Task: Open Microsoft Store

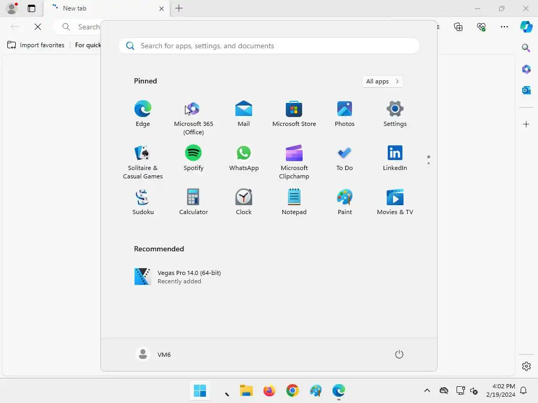Action: pos(294,114)
